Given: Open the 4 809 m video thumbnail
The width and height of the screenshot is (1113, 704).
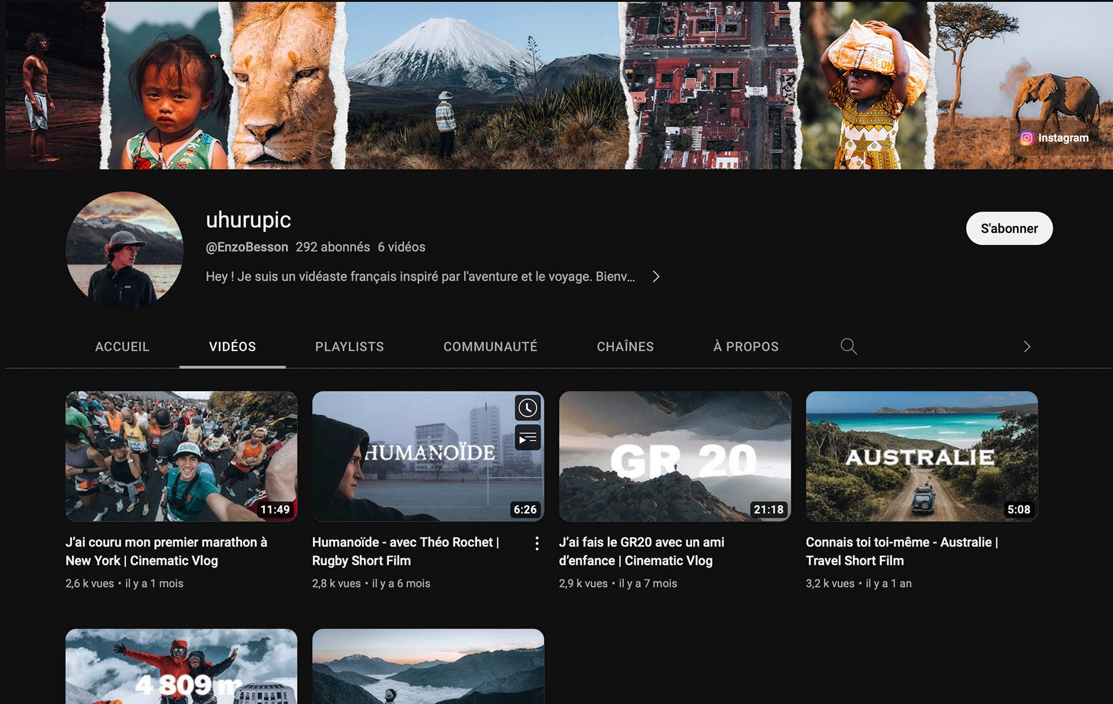Looking at the screenshot, I should (x=181, y=666).
